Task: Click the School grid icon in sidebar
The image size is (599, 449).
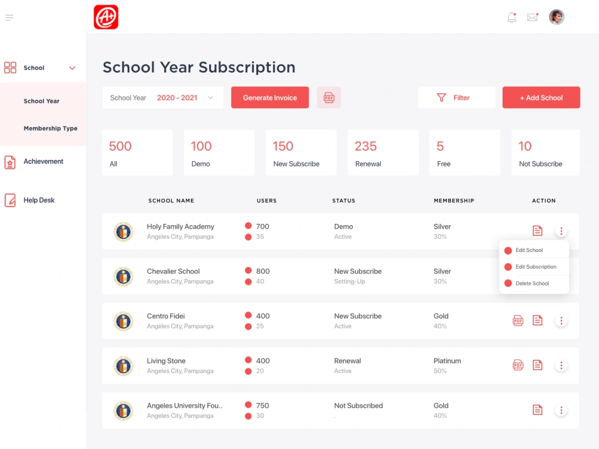Action: tap(10, 68)
